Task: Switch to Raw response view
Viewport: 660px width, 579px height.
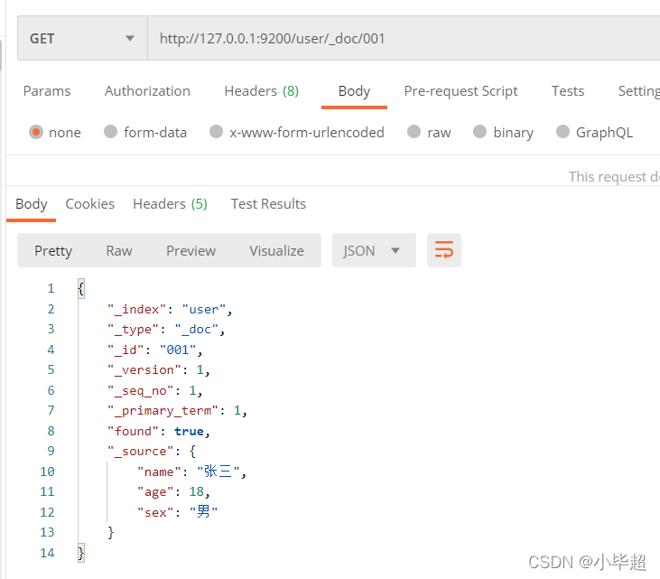Action: pos(119,250)
